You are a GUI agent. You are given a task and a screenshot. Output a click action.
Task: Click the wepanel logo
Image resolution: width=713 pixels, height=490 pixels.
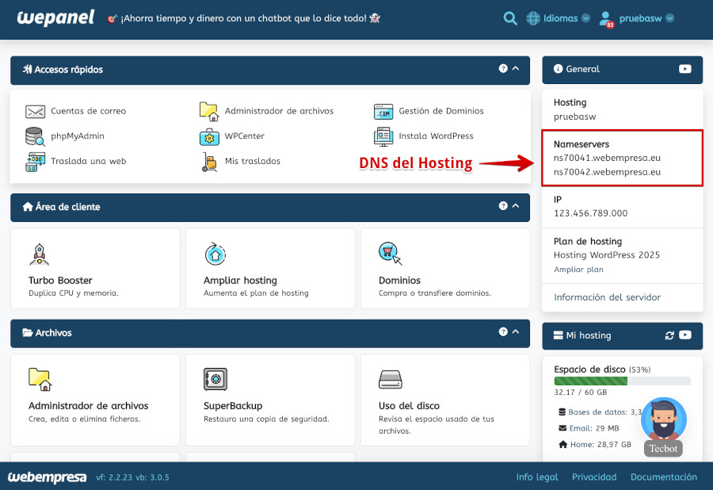pyautogui.click(x=55, y=18)
